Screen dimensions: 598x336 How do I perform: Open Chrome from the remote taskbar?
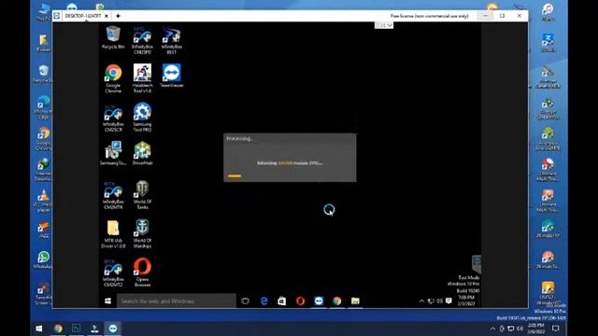coord(336,301)
